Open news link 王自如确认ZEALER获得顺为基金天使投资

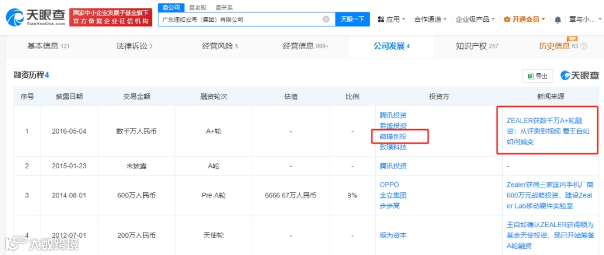coord(550,235)
